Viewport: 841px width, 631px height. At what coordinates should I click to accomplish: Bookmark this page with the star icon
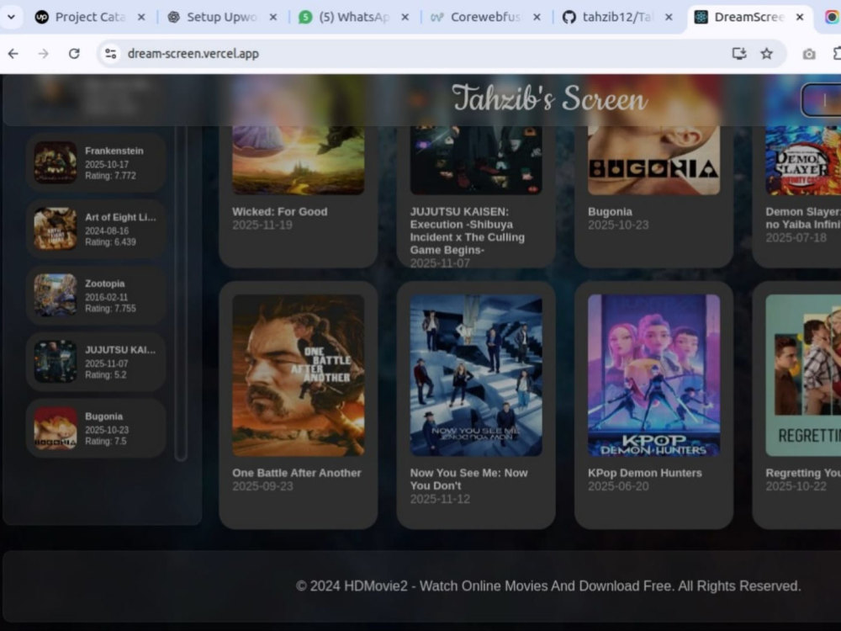pos(766,54)
